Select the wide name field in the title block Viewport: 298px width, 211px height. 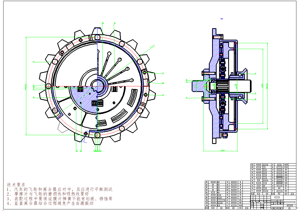tap(289, 202)
